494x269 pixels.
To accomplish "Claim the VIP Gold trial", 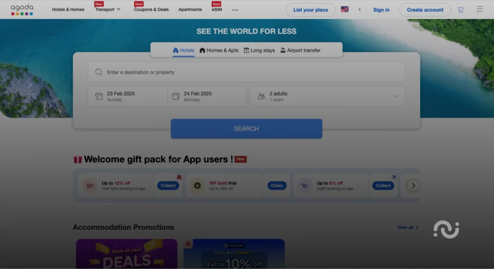I will tap(277, 186).
